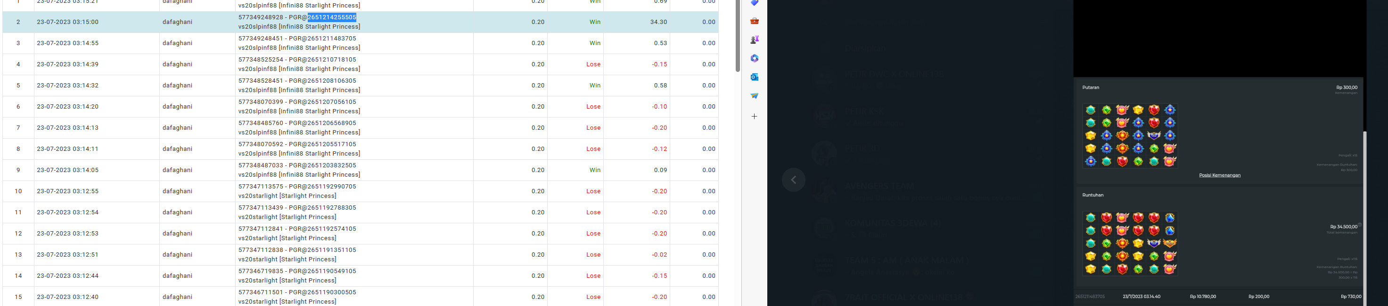Click row number 12 cell
This screenshot has width=1388, height=306.
(x=18, y=234)
